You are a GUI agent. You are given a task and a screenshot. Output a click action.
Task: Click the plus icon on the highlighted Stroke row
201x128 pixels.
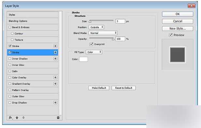[55, 52]
